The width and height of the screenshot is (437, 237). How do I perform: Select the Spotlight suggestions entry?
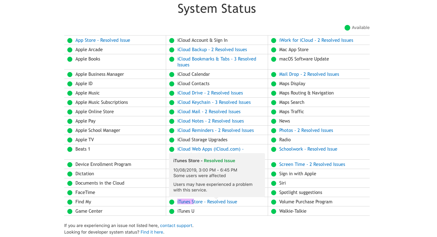tap(301, 192)
